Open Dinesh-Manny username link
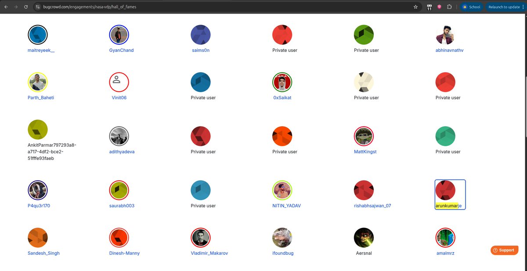 pyautogui.click(x=124, y=253)
